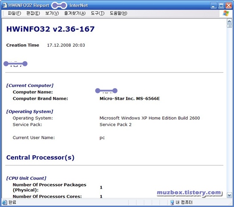234x207 pixels.
Task: Open the 편집(E) menu
Action: [33, 13]
